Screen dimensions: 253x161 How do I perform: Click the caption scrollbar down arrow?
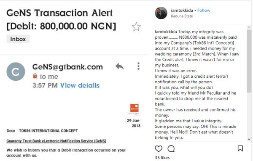[249, 139]
